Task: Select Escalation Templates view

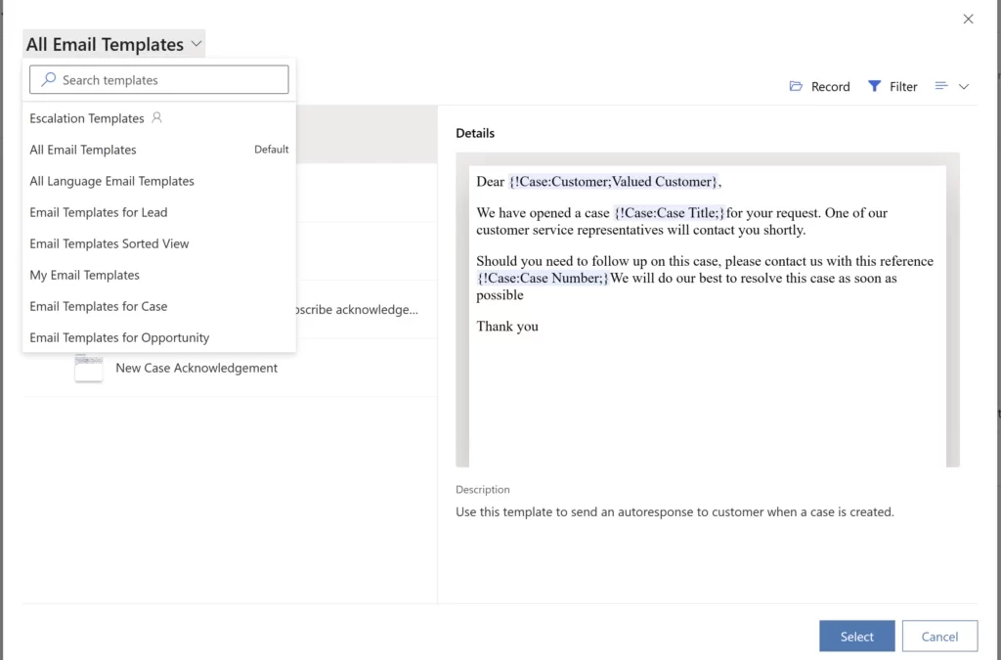Action: pyautogui.click(x=159, y=118)
